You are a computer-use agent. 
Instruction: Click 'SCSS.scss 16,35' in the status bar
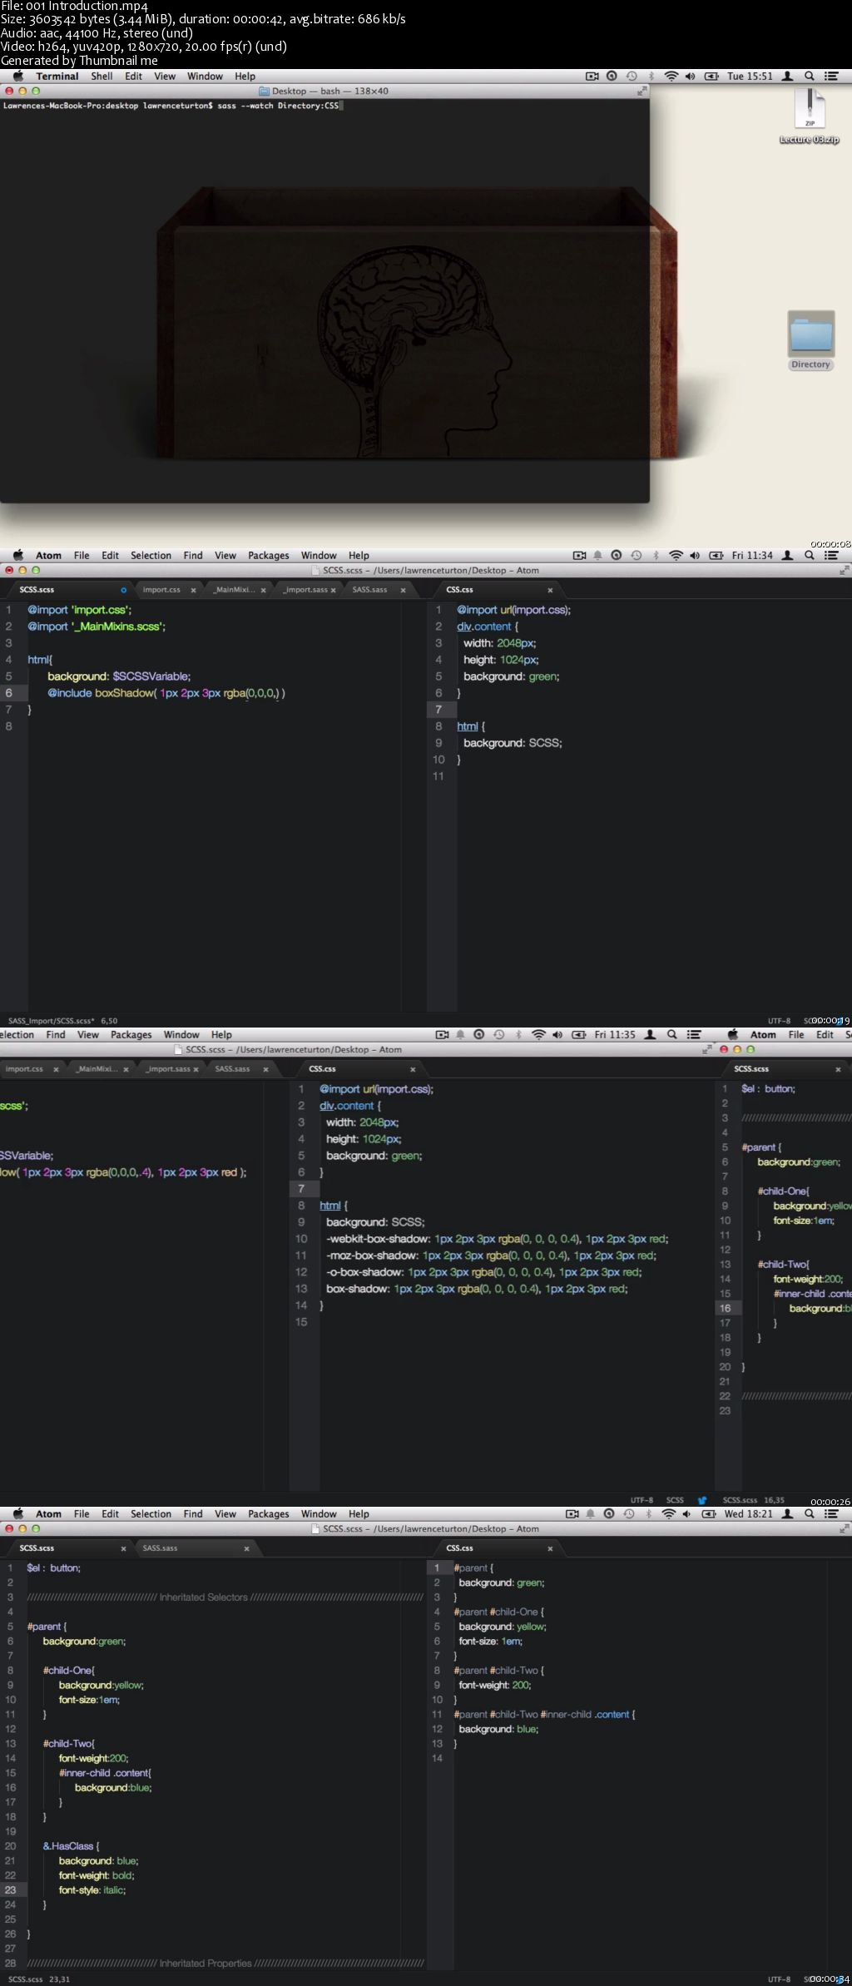753,1500
